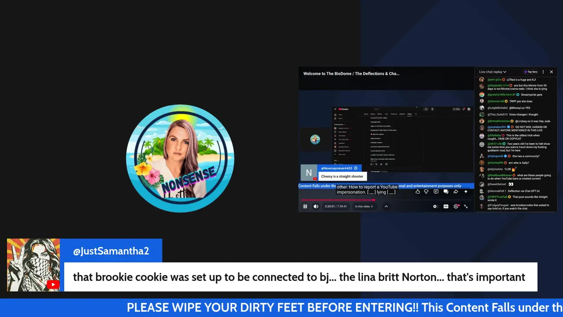Viewport: 563px width, 317px height.
Task: Click the 'PLEASE WIPE YOUR DIRTY FEET' ticker
Action: pyautogui.click(x=281, y=308)
